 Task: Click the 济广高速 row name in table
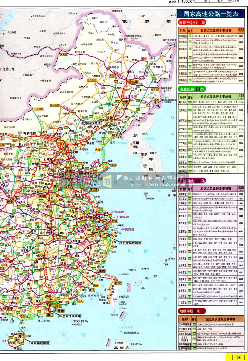coord(183,129)
